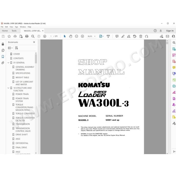Click the Save file toolbar icon

[3, 36]
